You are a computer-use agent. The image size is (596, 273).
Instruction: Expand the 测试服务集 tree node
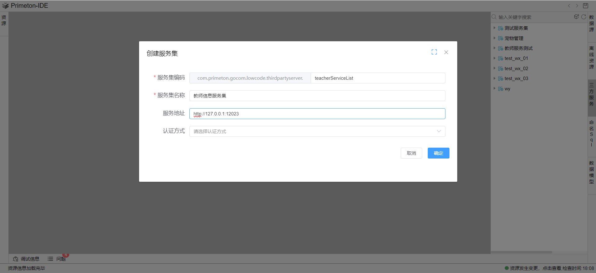(x=494, y=28)
